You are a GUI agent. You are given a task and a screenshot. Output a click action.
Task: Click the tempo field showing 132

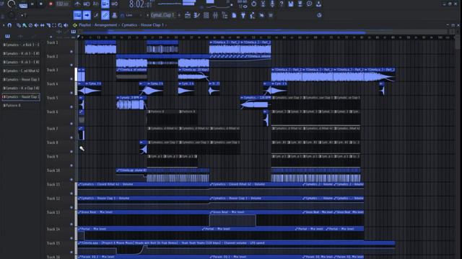click(x=62, y=4)
